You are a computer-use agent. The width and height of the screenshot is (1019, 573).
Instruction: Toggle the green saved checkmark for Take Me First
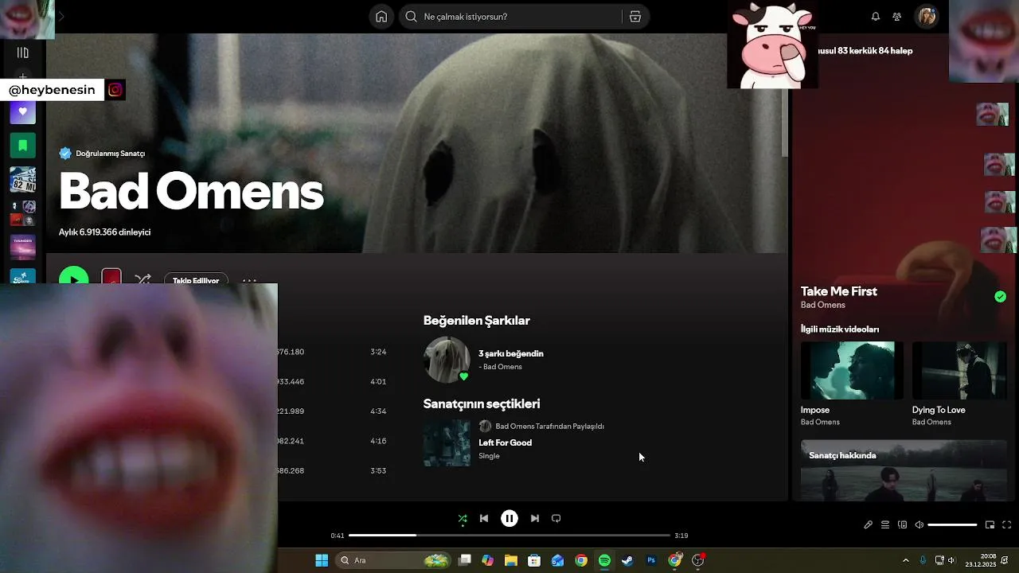[x=1000, y=297]
